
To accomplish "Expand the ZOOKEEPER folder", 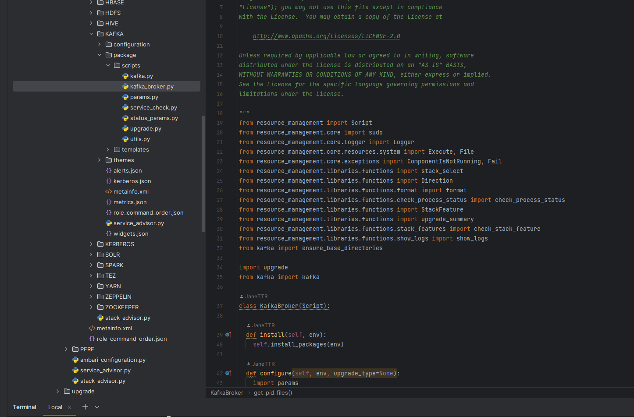I will pyautogui.click(x=91, y=307).
